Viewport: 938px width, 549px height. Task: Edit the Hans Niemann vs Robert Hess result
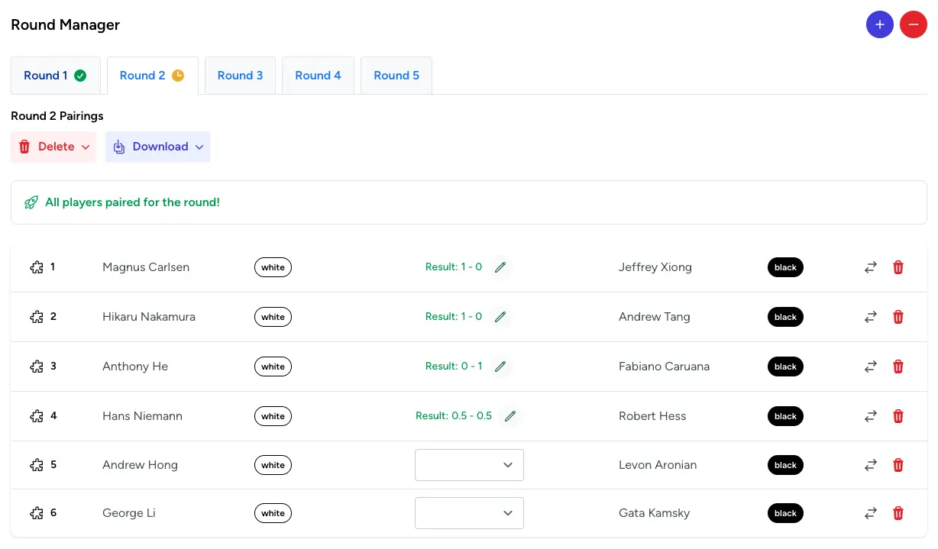[x=510, y=416]
